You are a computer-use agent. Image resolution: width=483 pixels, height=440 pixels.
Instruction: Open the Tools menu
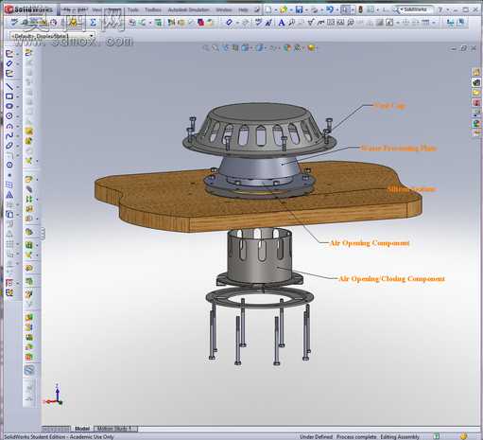(x=133, y=9)
